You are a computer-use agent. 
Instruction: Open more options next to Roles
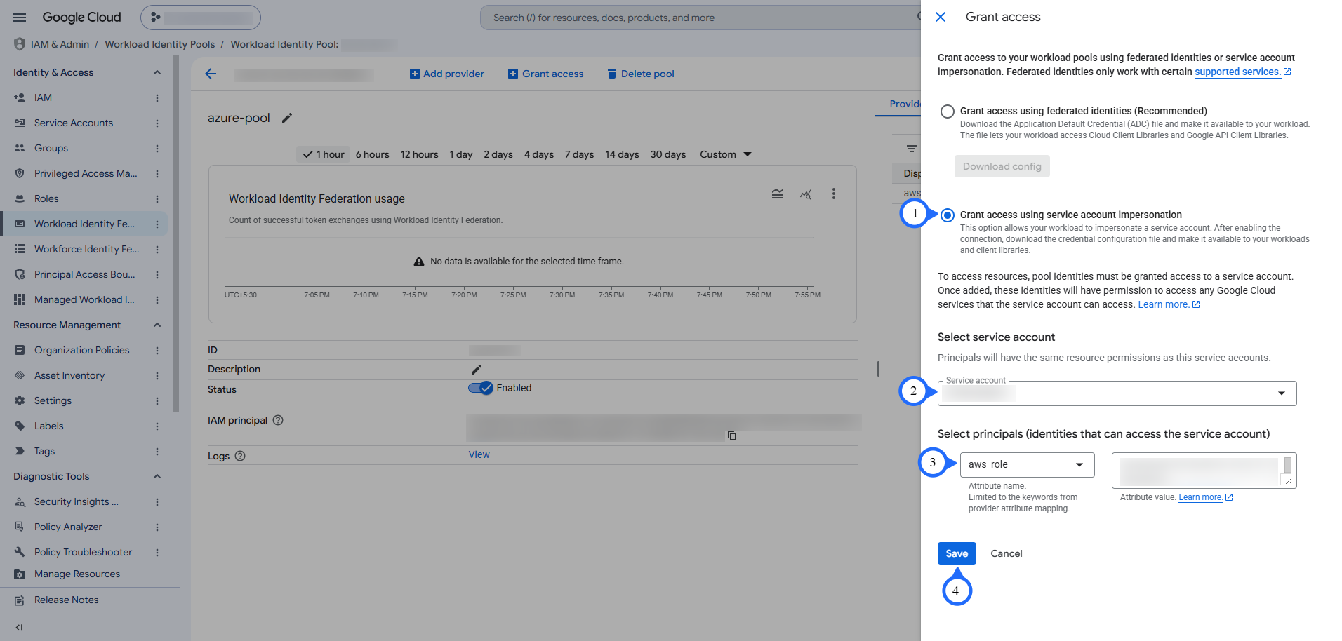157,198
